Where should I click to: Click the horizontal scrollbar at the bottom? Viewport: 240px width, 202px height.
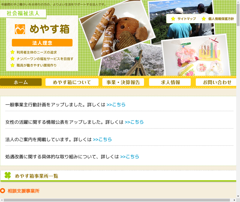pyautogui.click(x=117, y=200)
